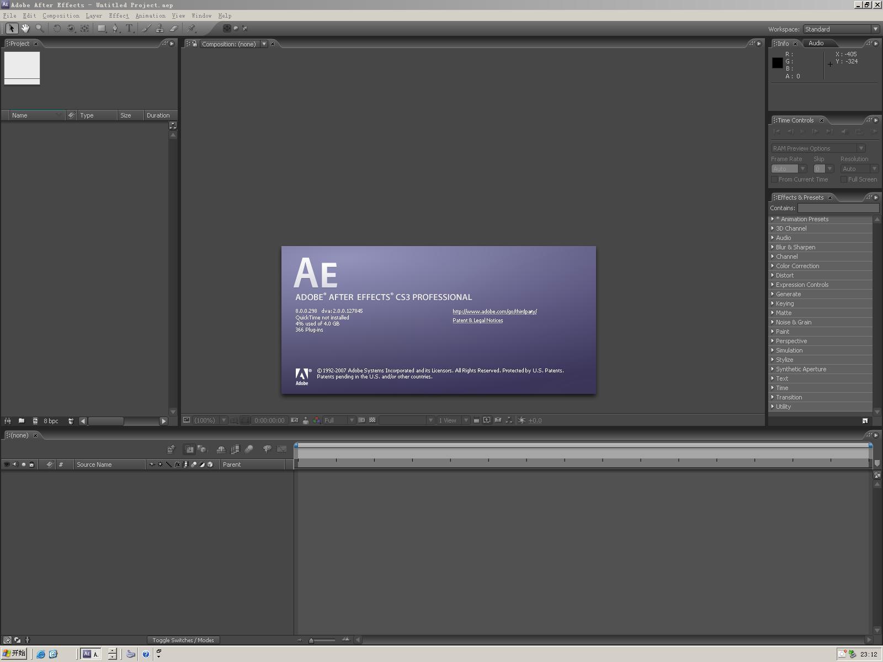Toggle Draft 3D in timeline
The width and height of the screenshot is (883, 662).
pos(202,449)
